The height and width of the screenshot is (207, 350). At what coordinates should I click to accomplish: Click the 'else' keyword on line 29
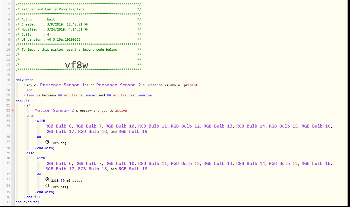(30, 153)
